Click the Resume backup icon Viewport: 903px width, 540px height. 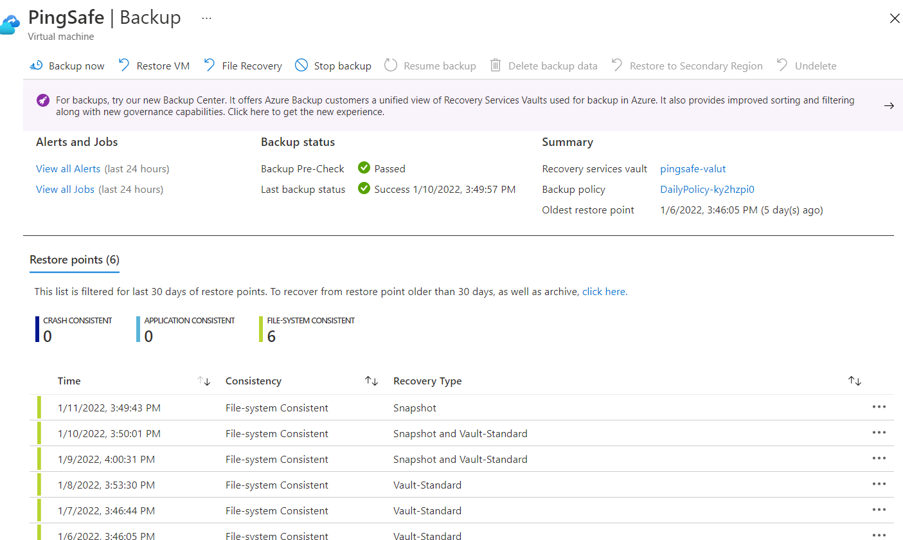click(391, 66)
